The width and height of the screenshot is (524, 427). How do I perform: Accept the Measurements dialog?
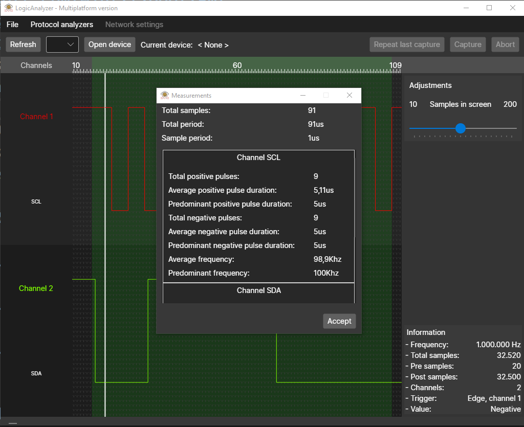[x=339, y=321]
